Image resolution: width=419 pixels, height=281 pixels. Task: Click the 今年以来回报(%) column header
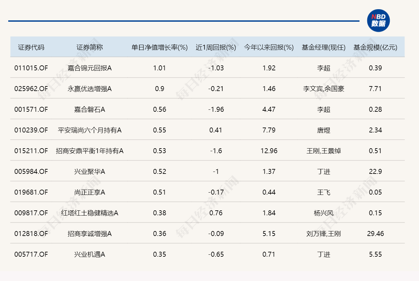(x=269, y=47)
